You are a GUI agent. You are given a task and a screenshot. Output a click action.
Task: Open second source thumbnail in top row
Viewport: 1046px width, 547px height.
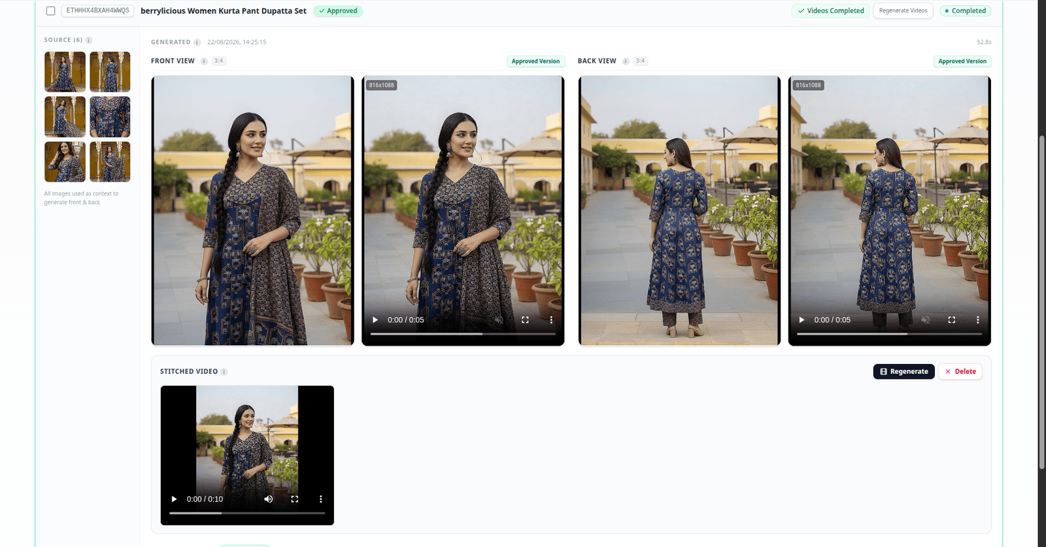click(x=110, y=72)
